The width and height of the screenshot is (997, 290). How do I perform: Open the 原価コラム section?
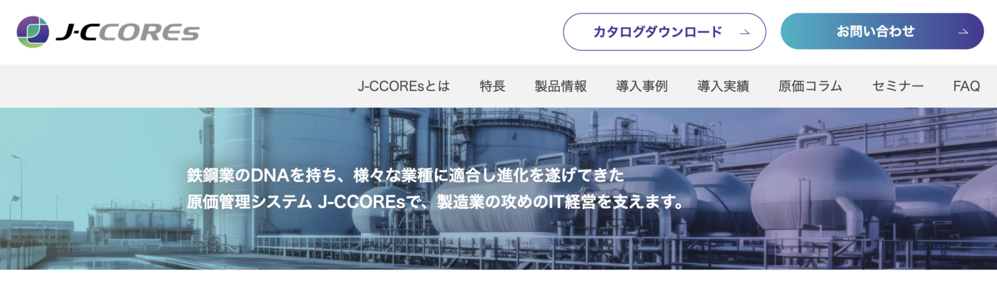(x=811, y=86)
